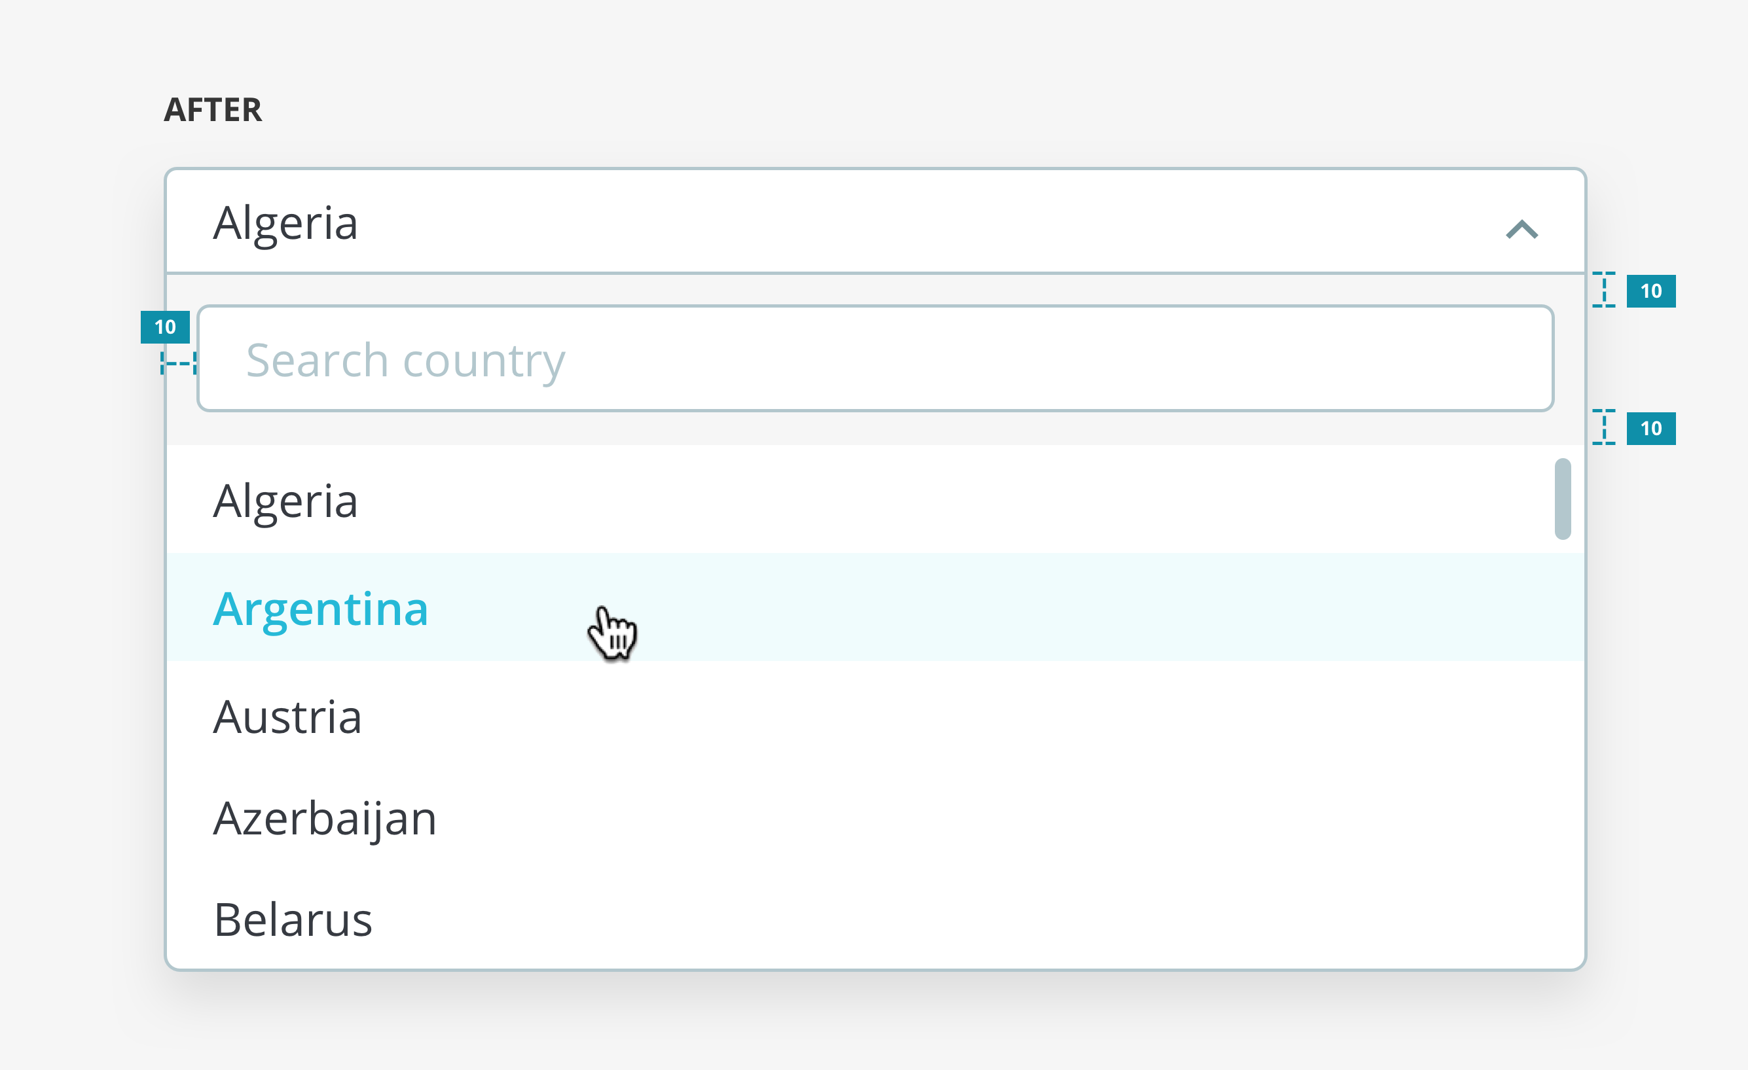This screenshot has height=1070, width=1748.
Task: Select Algeria in the options list
Action: pos(287,500)
